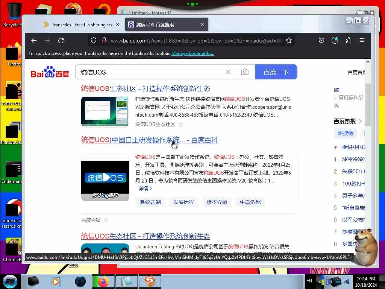Open the 统信UOS 百度百科 result title
This screenshot has height=289, width=385.
pyautogui.click(x=150, y=140)
